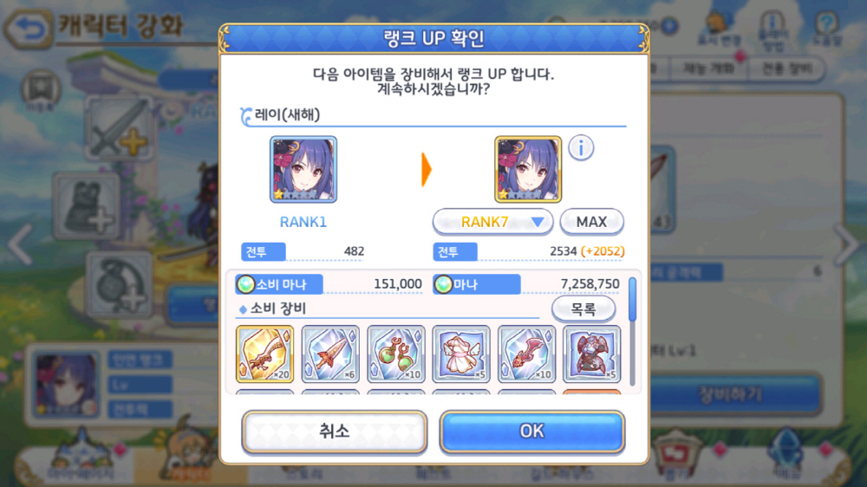The image size is (867, 487).
Task: Click the blue dropdown arrow next to RANK7
Action: coord(538,222)
